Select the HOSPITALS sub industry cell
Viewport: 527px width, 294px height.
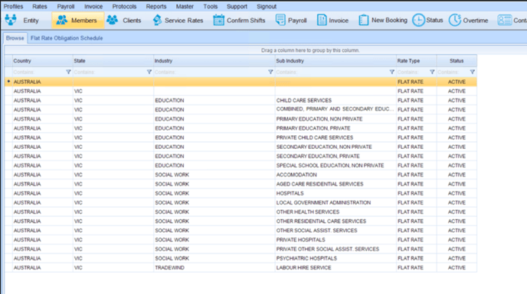click(x=336, y=193)
